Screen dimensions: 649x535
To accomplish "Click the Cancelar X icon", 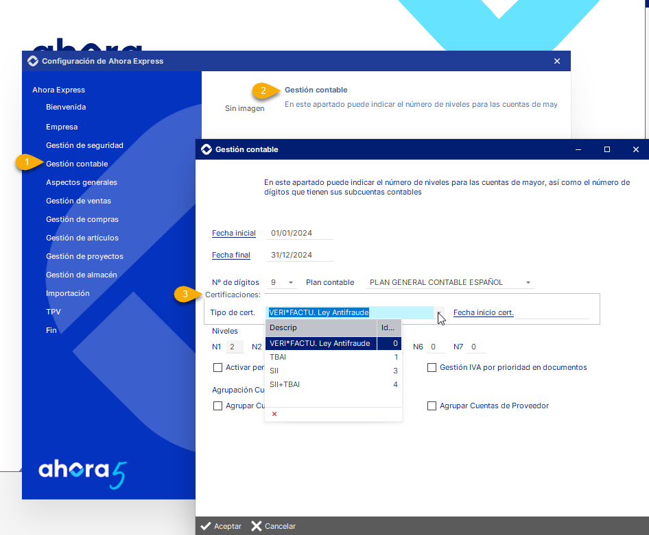I will click(256, 526).
